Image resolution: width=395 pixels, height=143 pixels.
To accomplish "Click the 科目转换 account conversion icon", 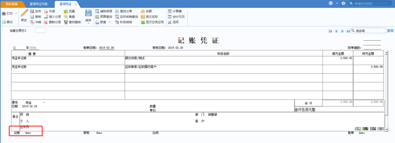I will click(117, 22).
